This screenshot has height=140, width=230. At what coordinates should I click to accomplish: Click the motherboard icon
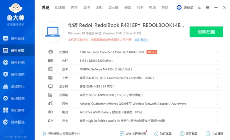51,78
